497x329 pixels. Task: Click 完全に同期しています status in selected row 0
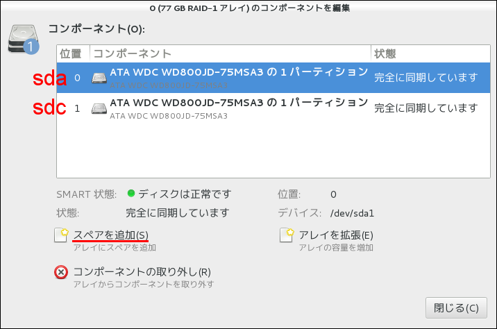tap(426, 77)
